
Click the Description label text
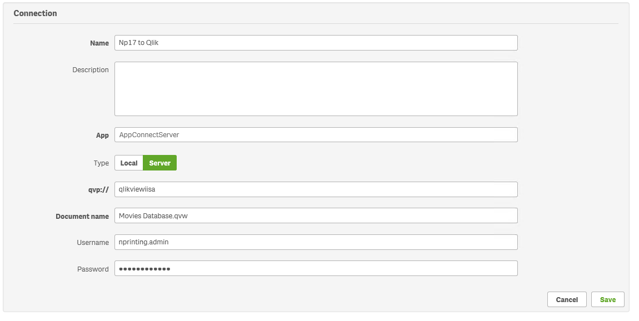pyautogui.click(x=91, y=70)
